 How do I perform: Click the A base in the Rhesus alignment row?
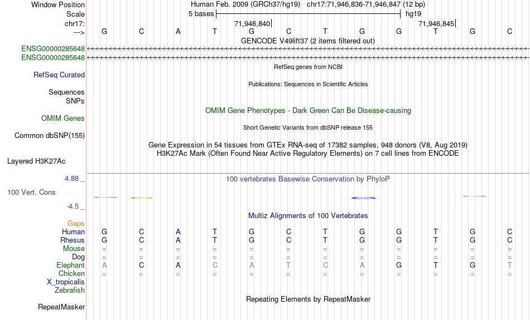[178, 240]
